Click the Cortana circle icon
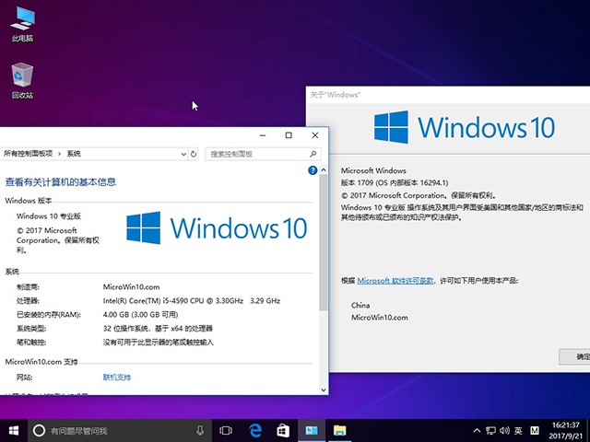The width and height of the screenshot is (590, 442). [39, 430]
